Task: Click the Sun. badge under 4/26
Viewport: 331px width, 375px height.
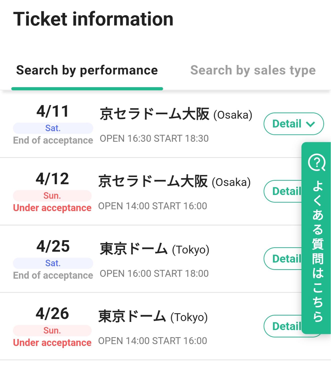Action: pos(52,330)
